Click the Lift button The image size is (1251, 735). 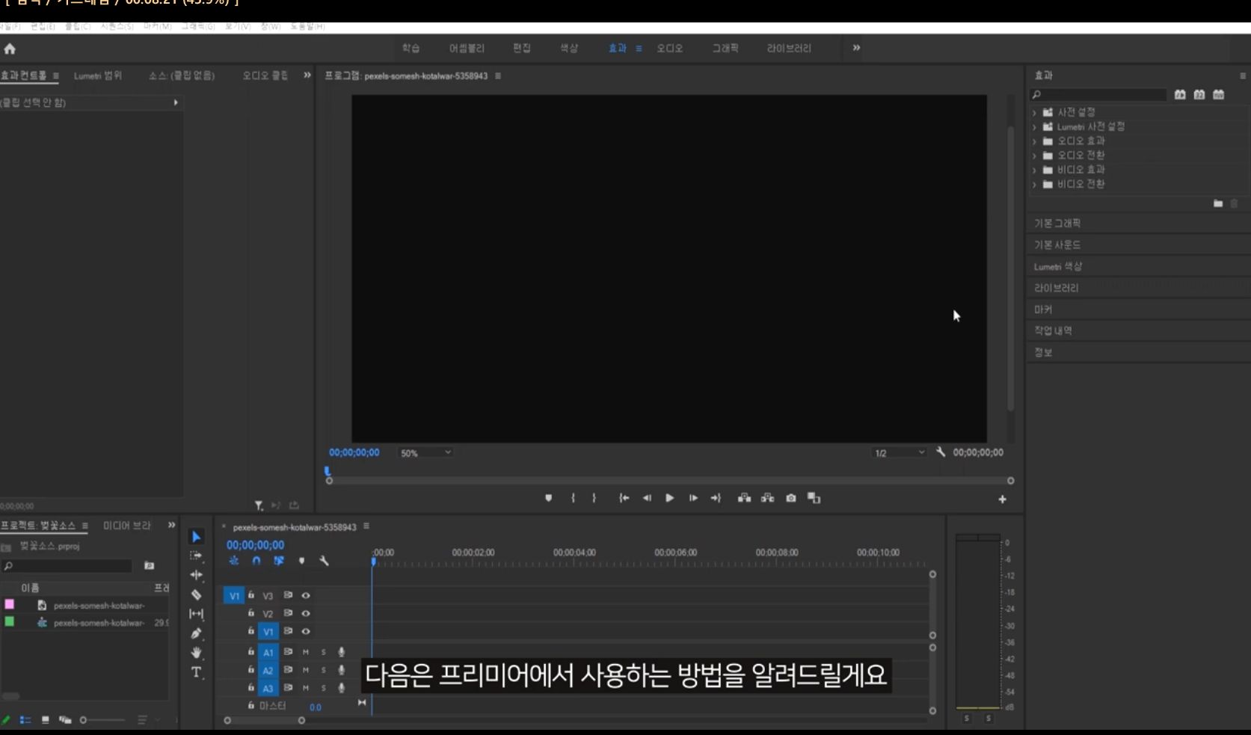[744, 498]
